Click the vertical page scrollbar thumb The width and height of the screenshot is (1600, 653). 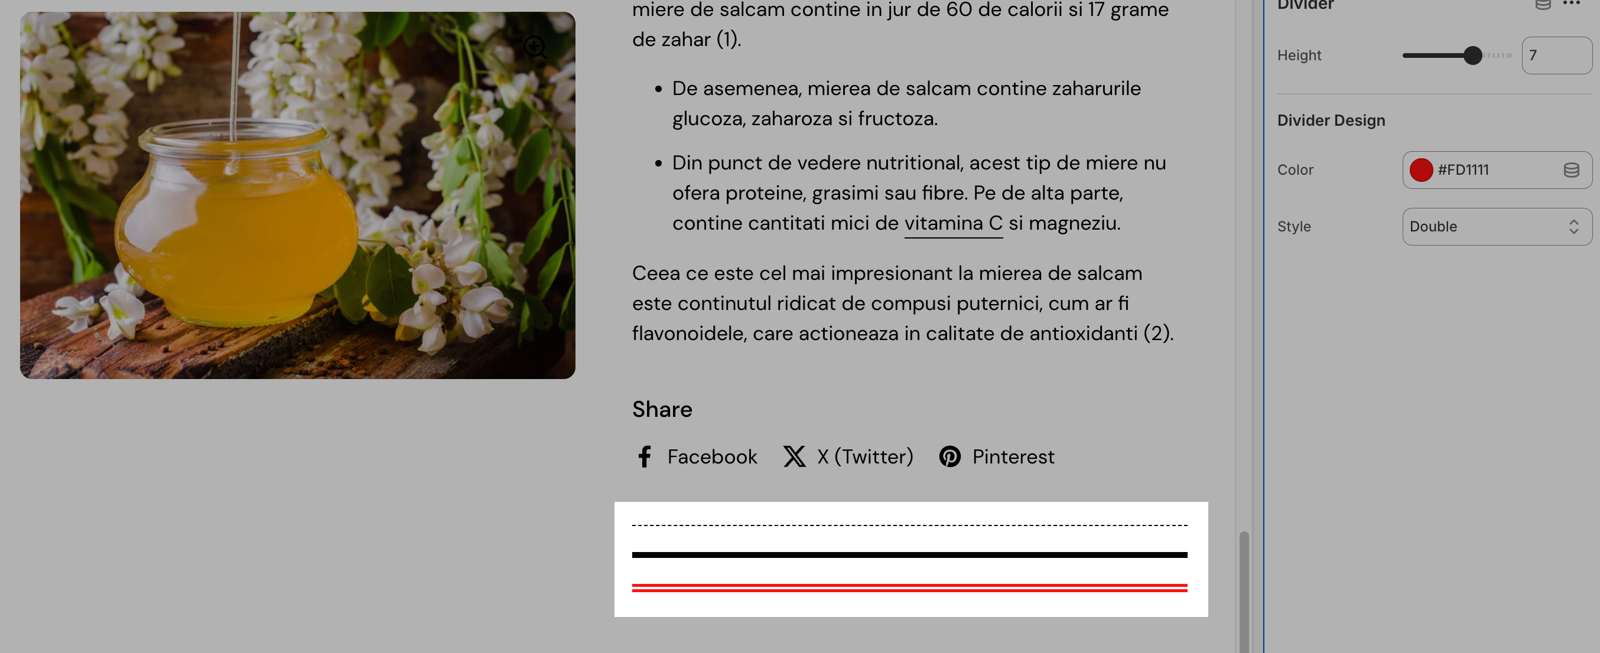tap(1244, 592)
